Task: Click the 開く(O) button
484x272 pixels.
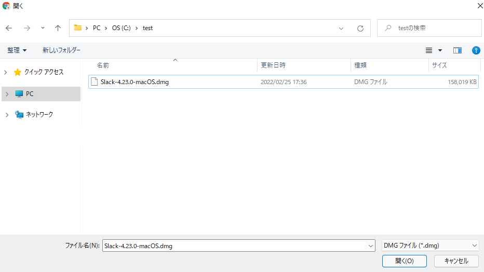Action: pyautogui.click(x=405, y=261)
